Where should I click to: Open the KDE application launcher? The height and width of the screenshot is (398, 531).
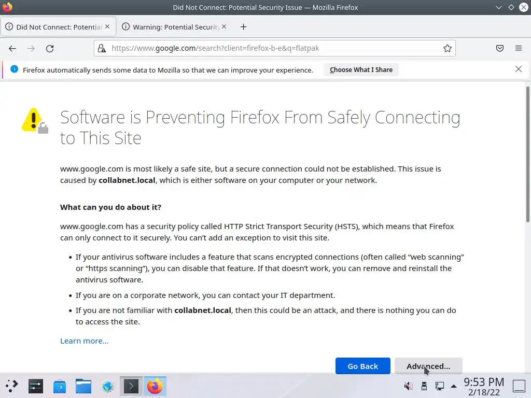click(x=11, y=386)
